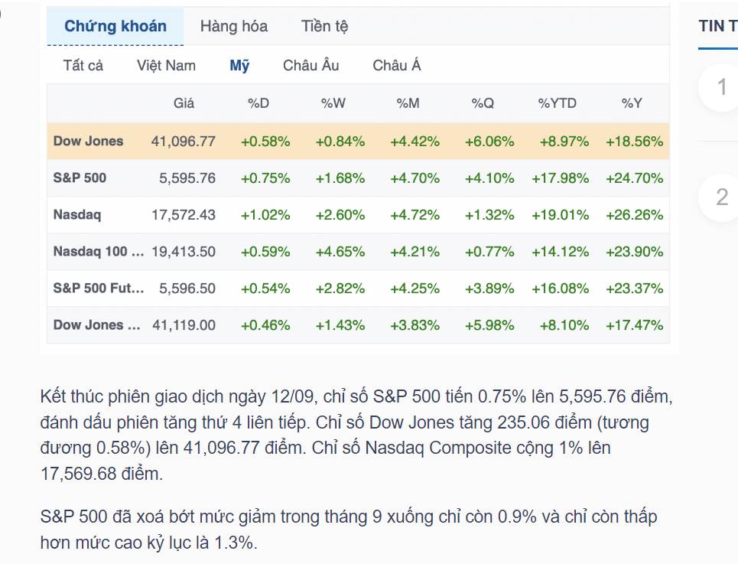Select the Chứng khoán tab
Image resolution: width=738 pixels, height=564 pixels.
pos(115,26)
